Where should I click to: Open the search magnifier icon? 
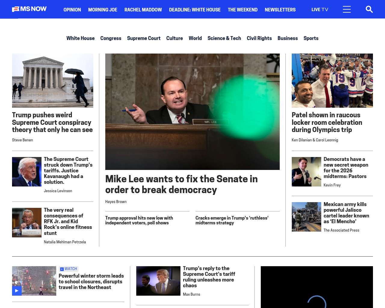click(369, 9)
